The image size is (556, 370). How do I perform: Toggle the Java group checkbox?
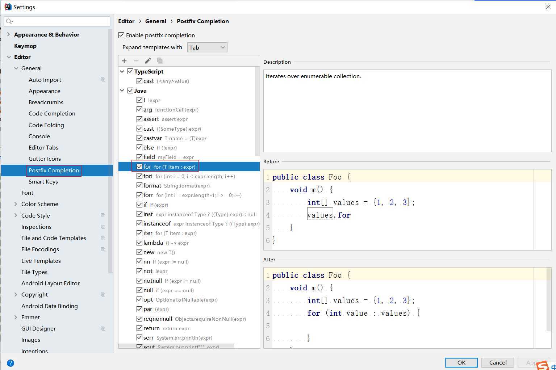(130, 91)
